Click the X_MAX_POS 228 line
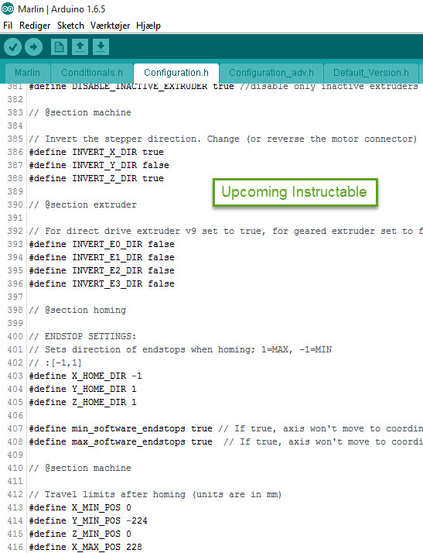The image size is (423, 553). [86, 547]
